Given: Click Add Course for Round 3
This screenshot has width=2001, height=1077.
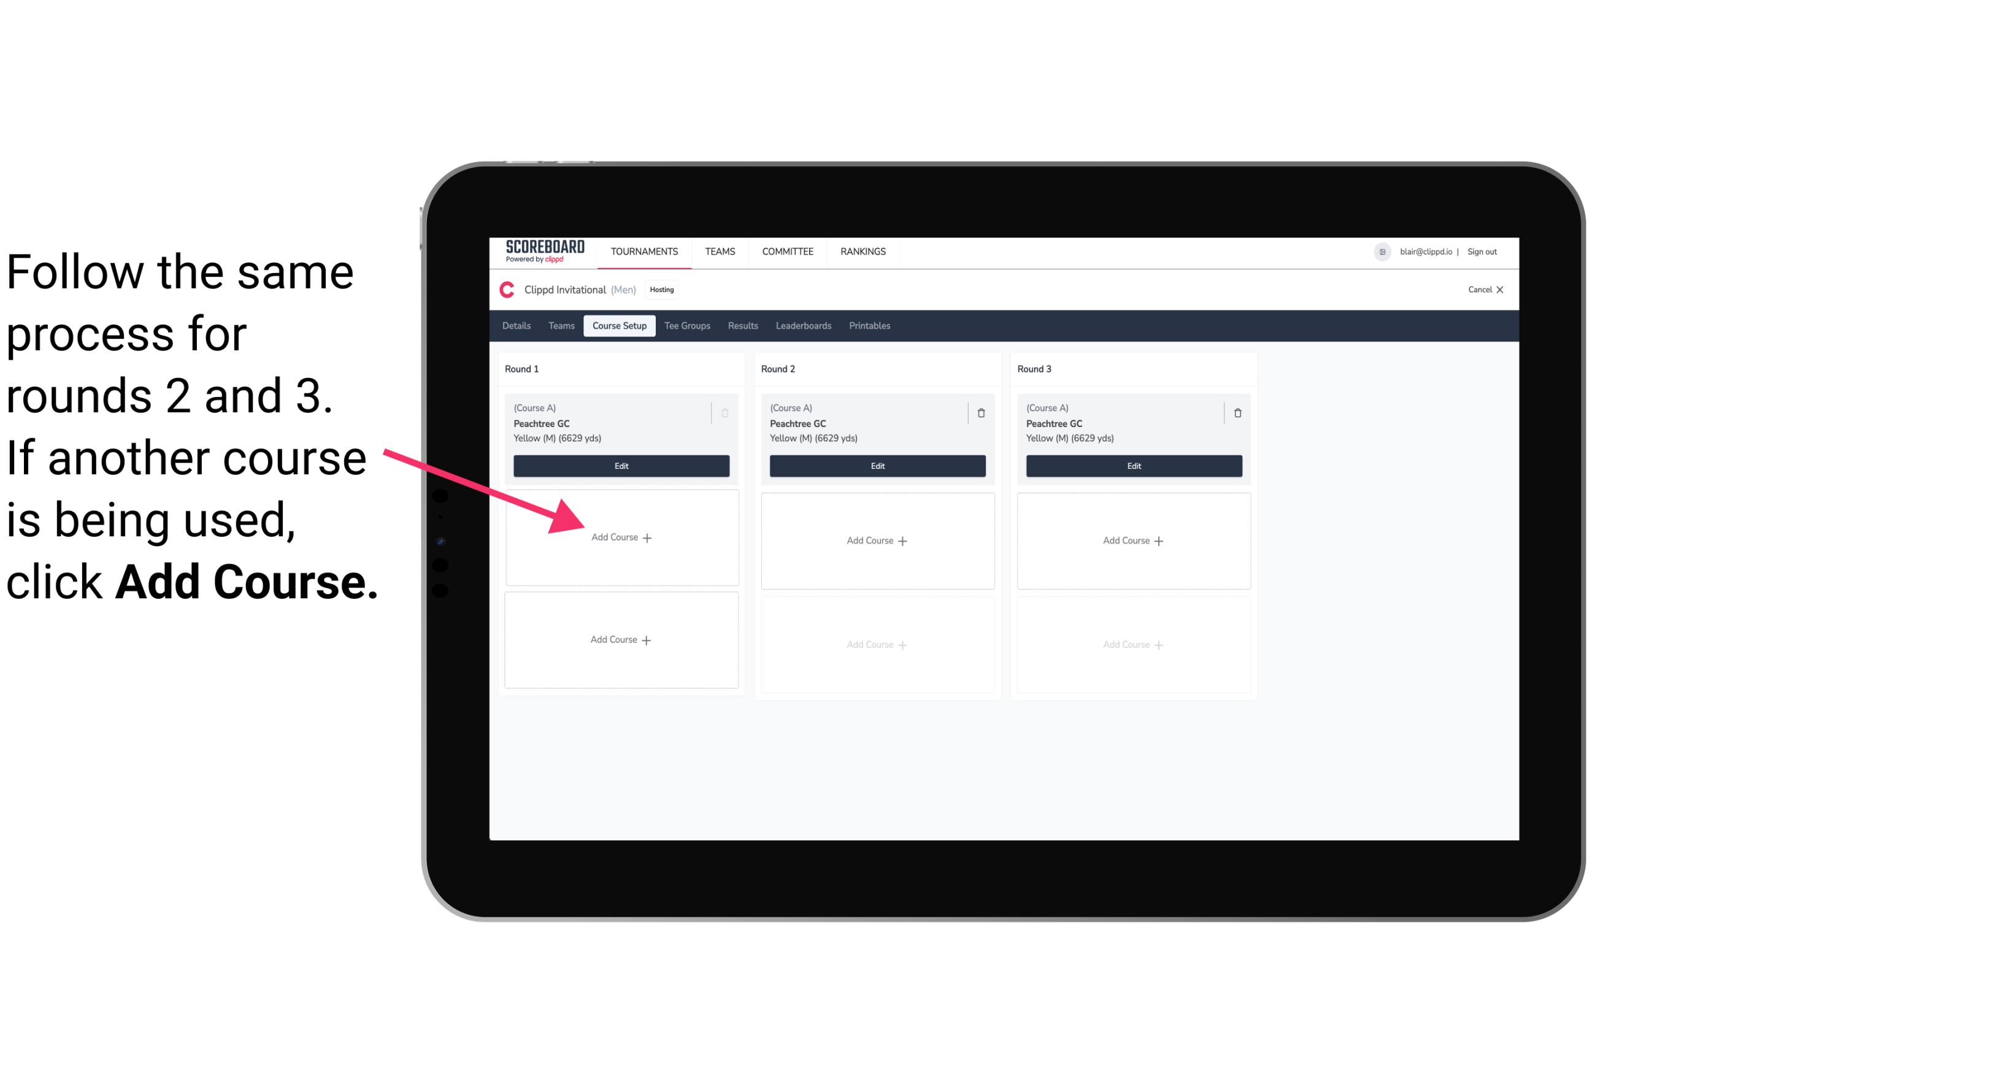Looking at the screenshot, I should click(x=1132, y=539).
